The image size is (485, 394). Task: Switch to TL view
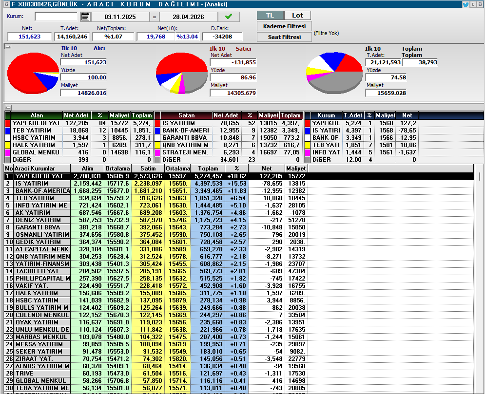coord(270,16)
